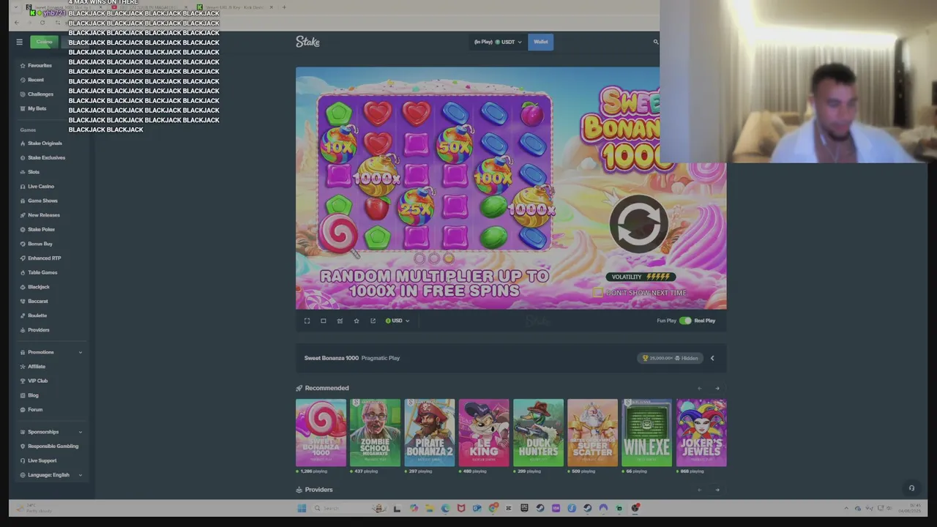
Task: Collapse the Sweet Bonanza 1000 info chevron
Action: coord(712,358)
